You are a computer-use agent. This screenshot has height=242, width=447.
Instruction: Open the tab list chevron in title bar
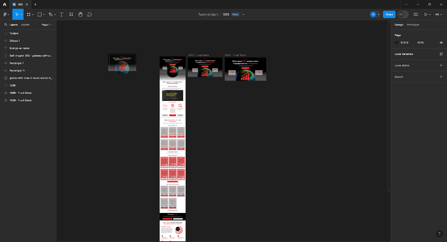pos(406,4)
